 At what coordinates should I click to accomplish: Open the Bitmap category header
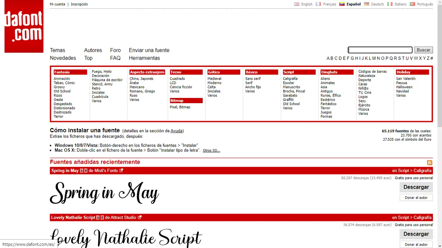[186, 100]
